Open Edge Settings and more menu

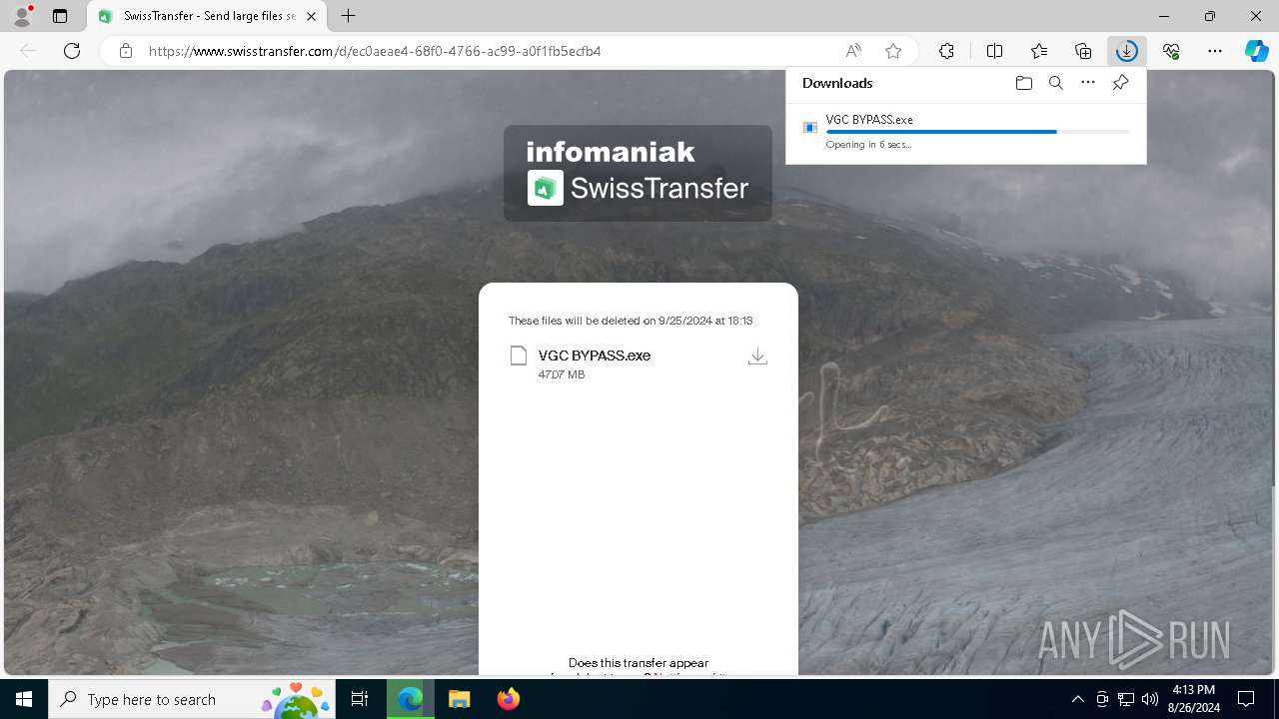coord(1215,51)
